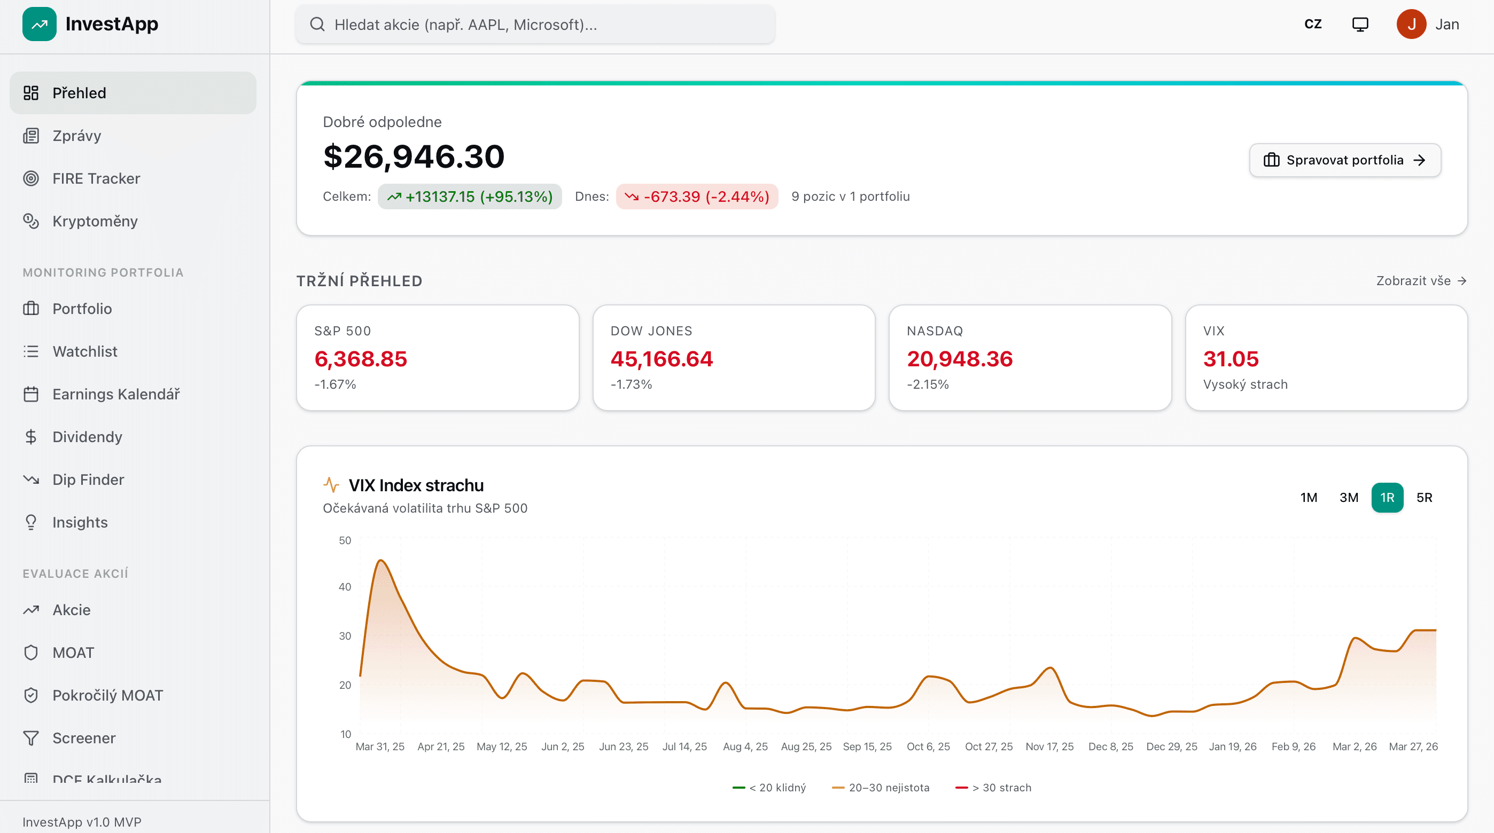Click the InvestApp logo icon
Viewport: 1494px width, 833px height.
[38, 24]
